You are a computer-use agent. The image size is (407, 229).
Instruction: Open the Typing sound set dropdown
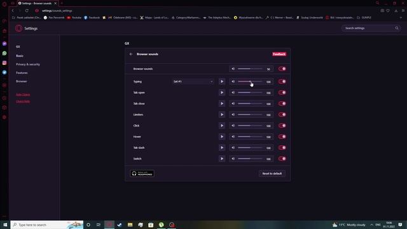click(193, 81)
